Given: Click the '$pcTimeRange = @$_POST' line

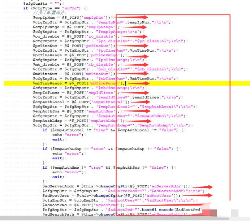Looking at the screenshot, I should tap(79, 55).
